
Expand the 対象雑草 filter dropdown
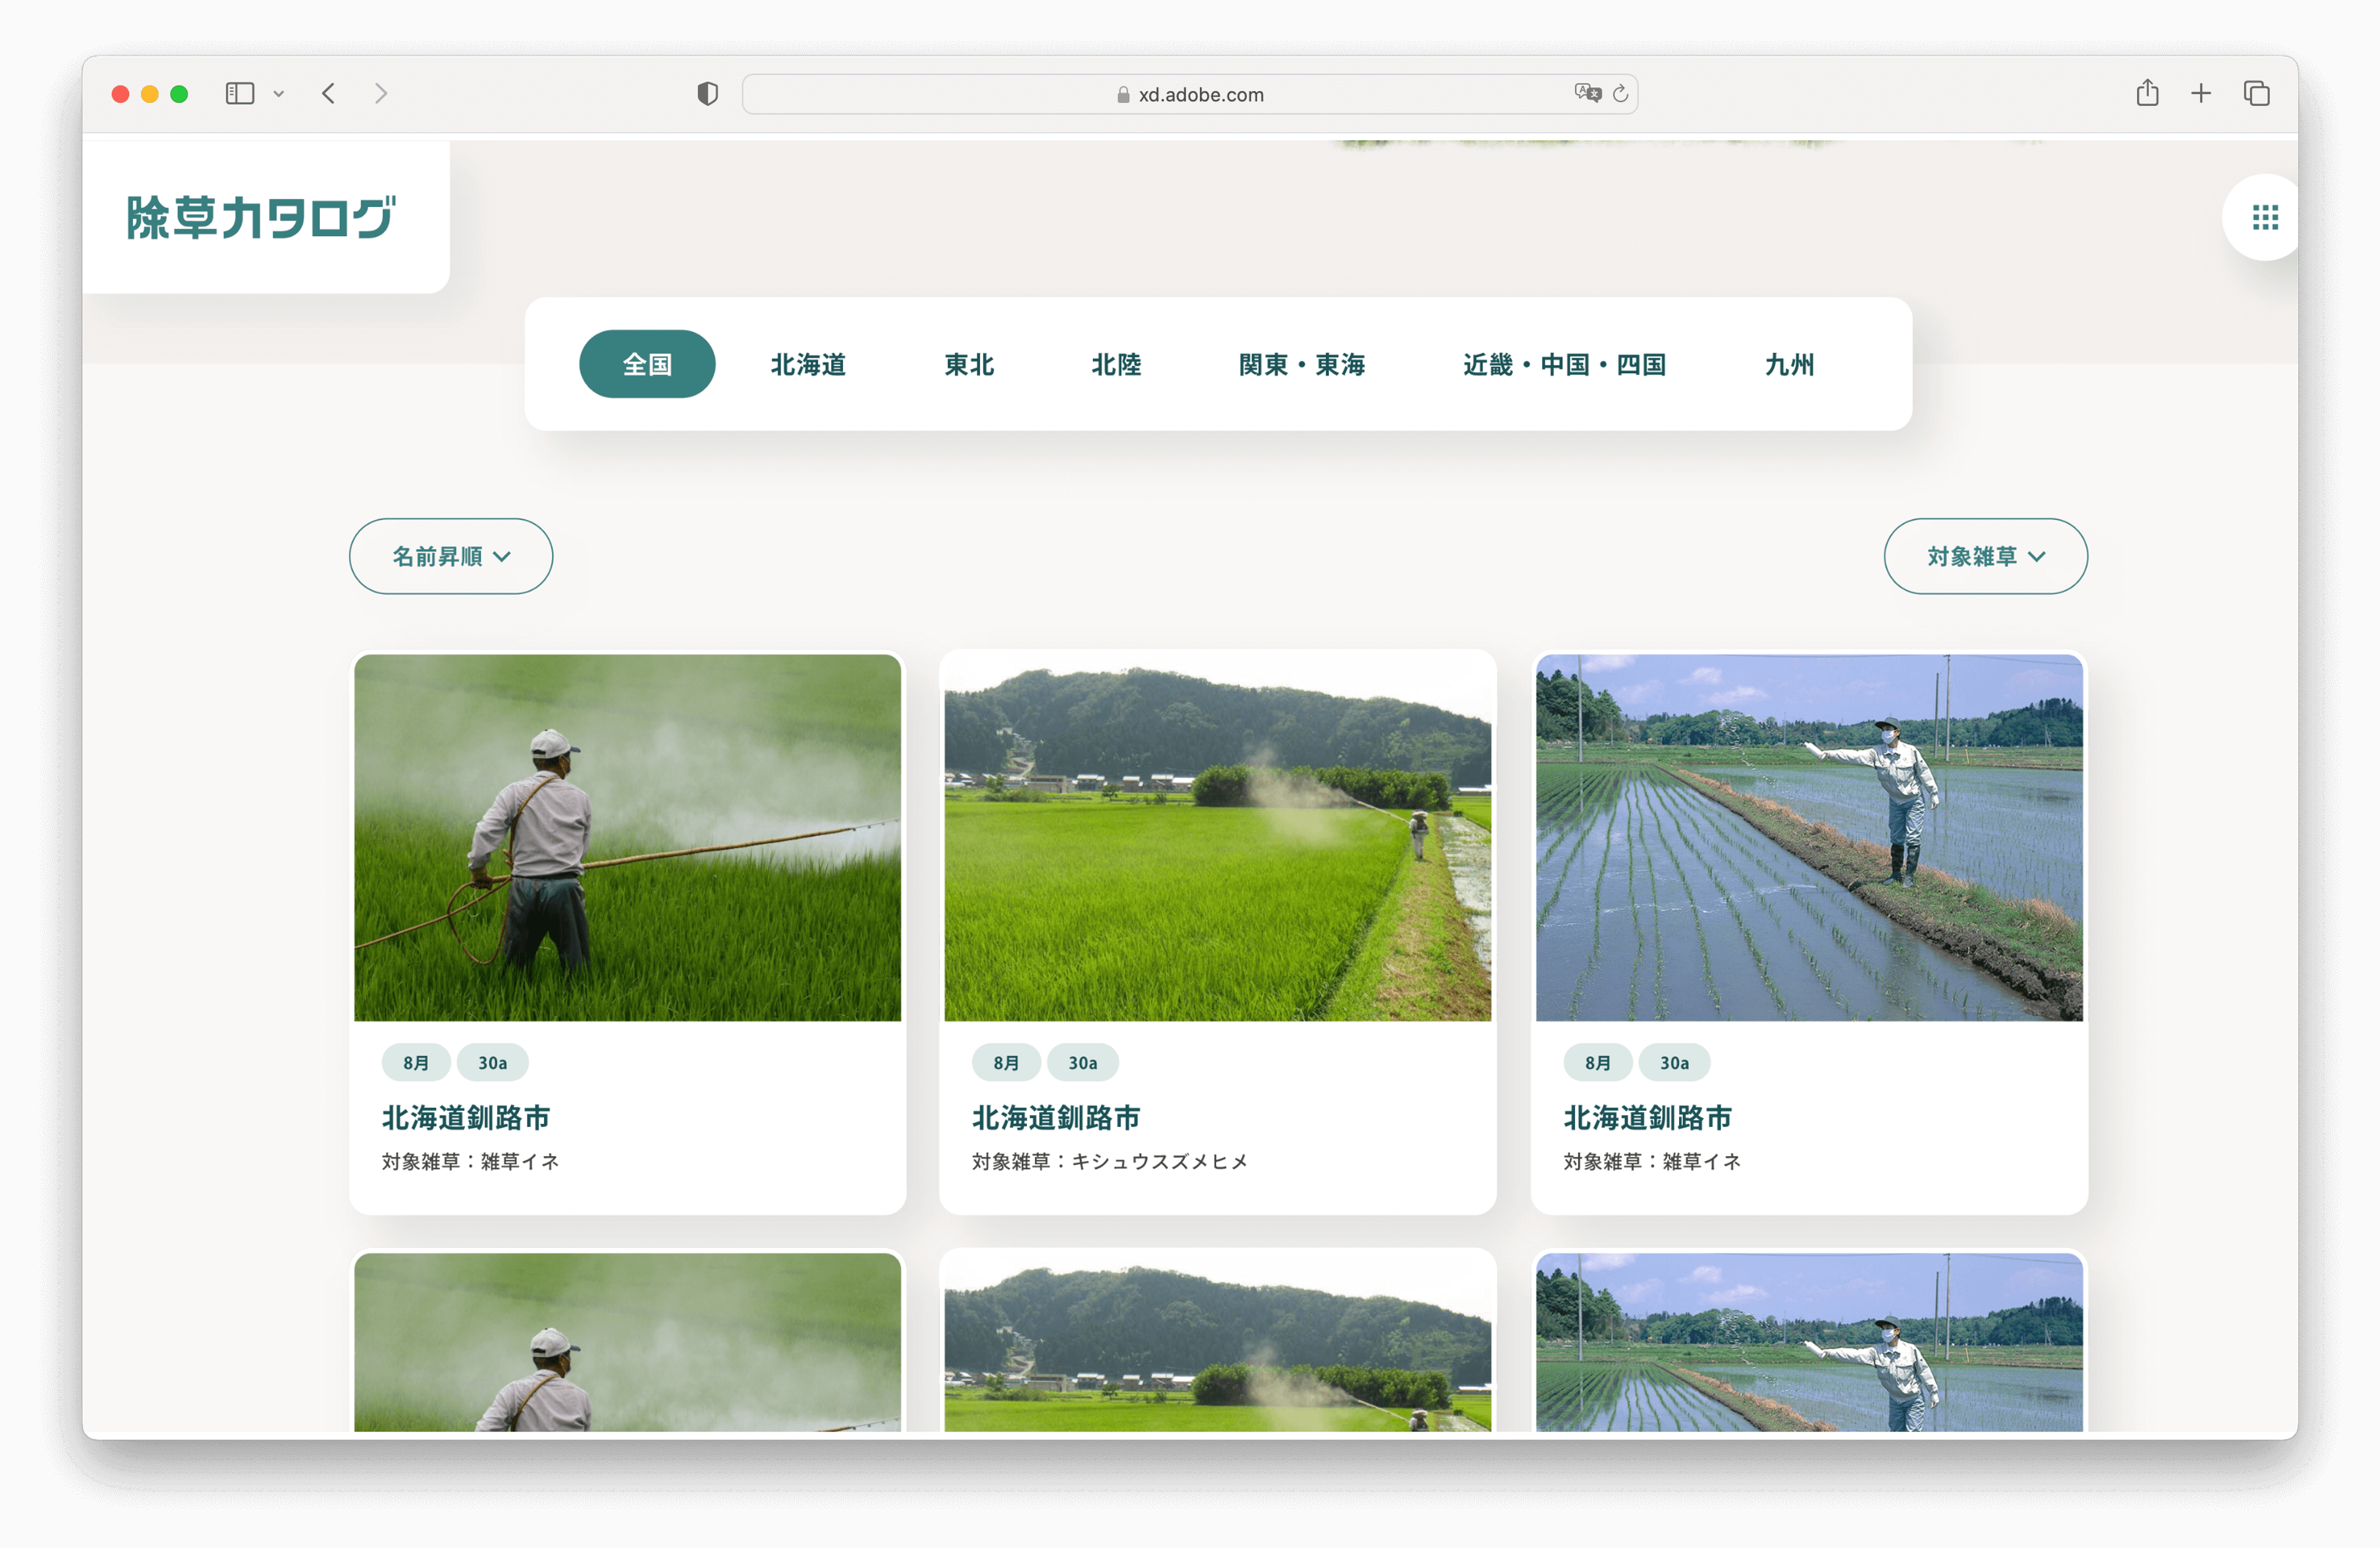tap(1986, 556)
